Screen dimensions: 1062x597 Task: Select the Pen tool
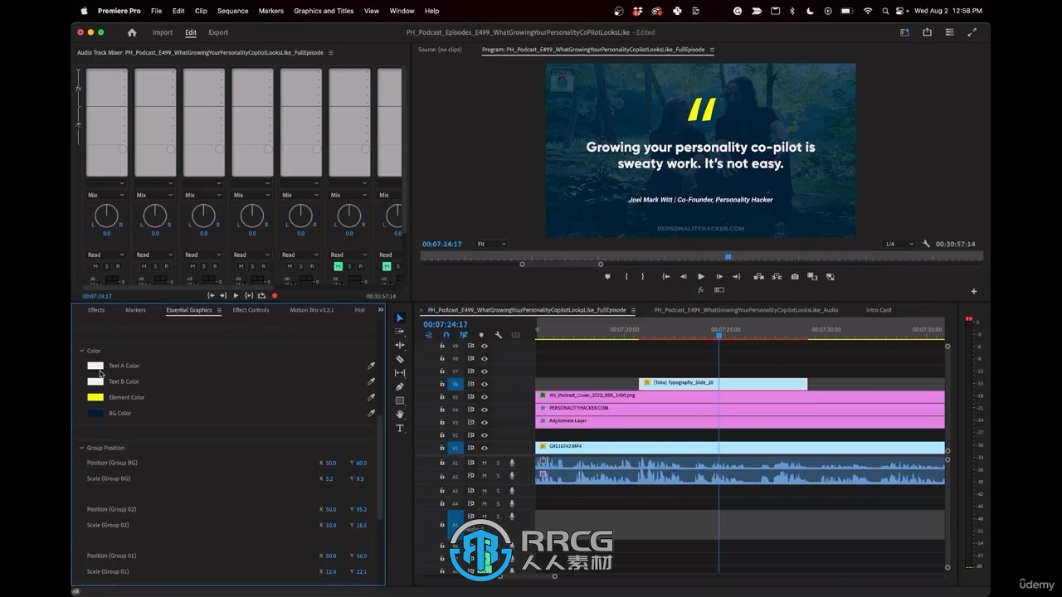(399, 386)
